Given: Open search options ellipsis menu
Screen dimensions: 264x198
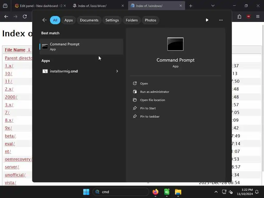Looking at the screenshot, I should pos(221,20).
